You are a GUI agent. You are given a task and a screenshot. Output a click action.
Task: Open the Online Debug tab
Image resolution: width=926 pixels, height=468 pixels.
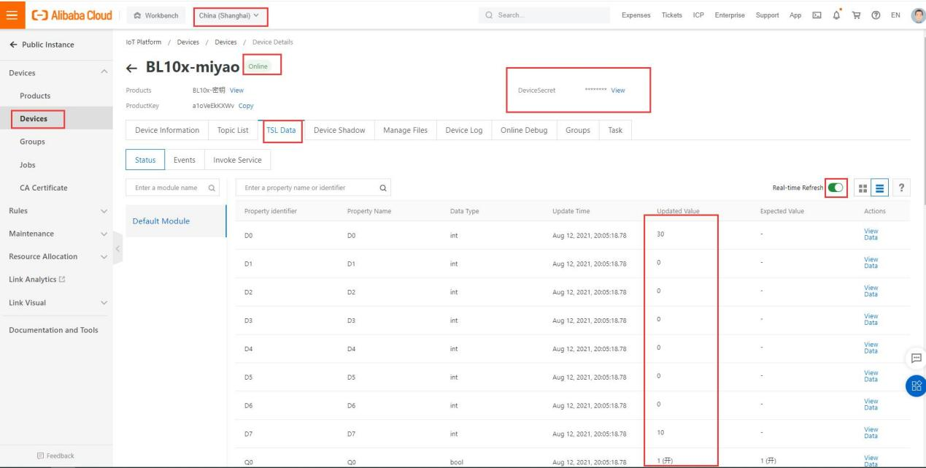point(525,130)
